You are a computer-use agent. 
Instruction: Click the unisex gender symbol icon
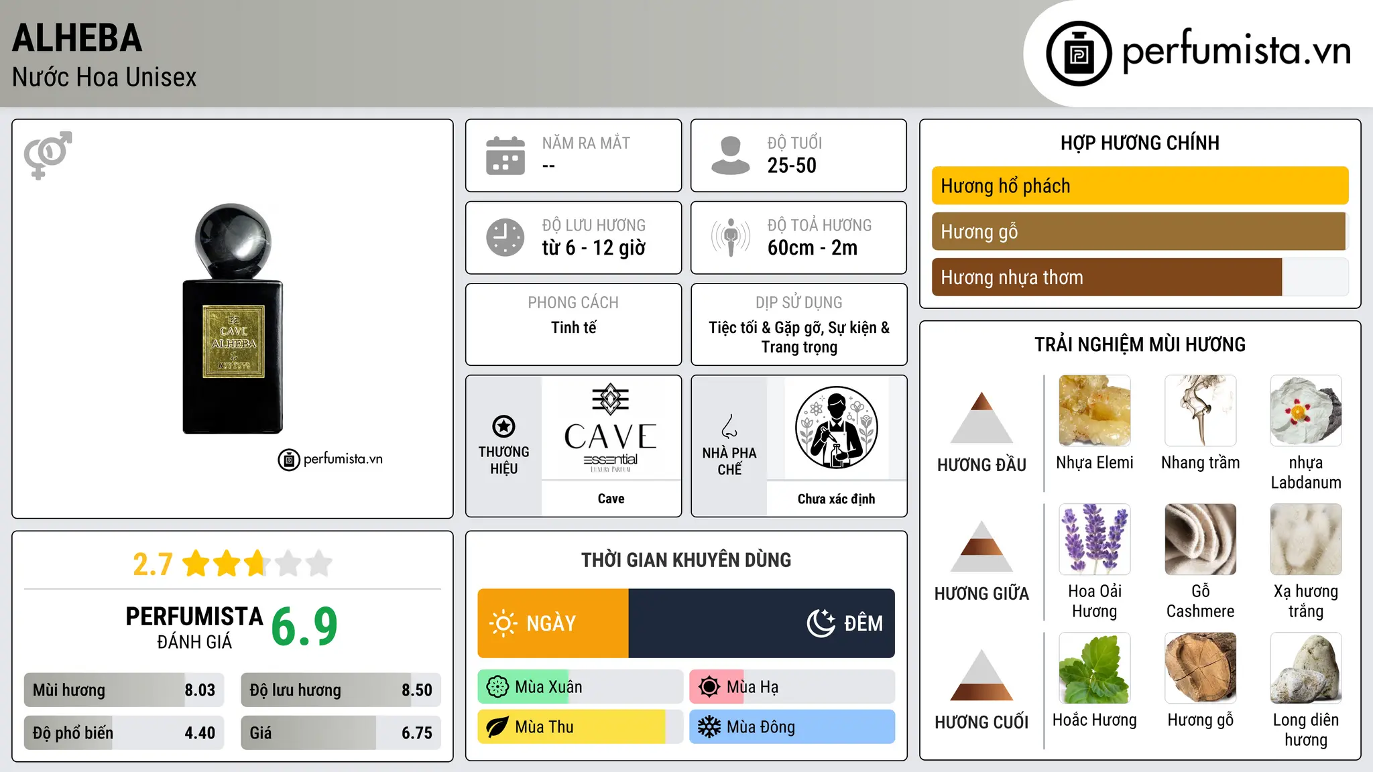pyautogui.click(x=48, y=155)
